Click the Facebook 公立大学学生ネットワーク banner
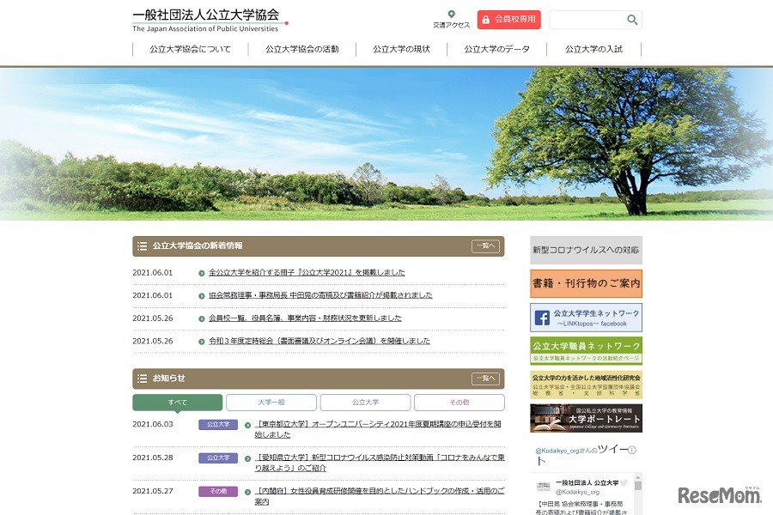The image size is (773, 515). click(586, 318)
